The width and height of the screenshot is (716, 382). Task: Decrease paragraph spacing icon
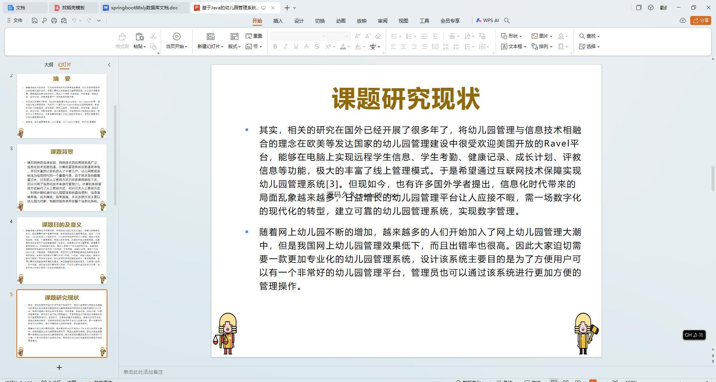coord(456,47)
